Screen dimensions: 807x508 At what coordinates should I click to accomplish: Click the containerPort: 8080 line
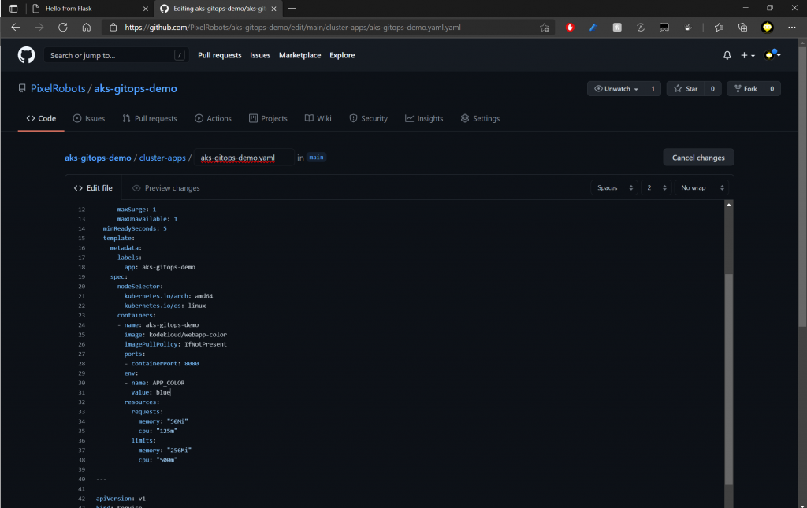click(x=162, y=364)
